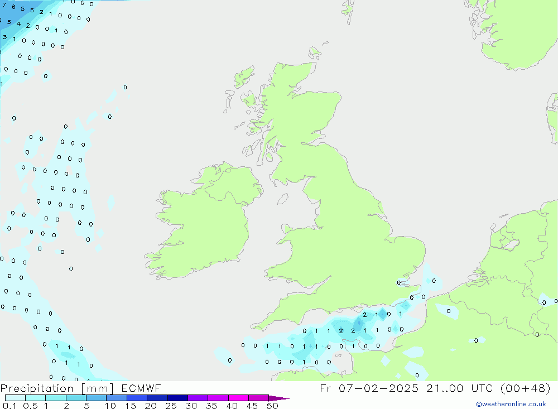Click the legend label '35'
Image resolution: width=558 pixels, height=409 pixels.
coord(211,406)
